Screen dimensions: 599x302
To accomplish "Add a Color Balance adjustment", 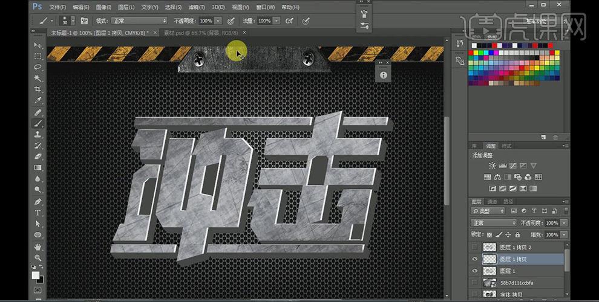I will 497,177.
